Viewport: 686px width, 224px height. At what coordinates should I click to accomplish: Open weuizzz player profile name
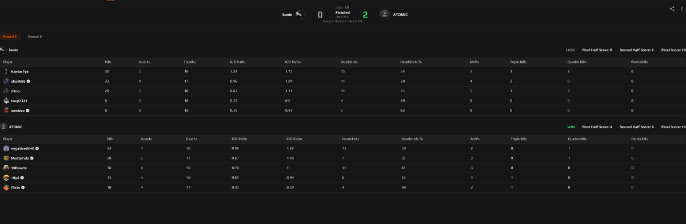click(18, 110)
